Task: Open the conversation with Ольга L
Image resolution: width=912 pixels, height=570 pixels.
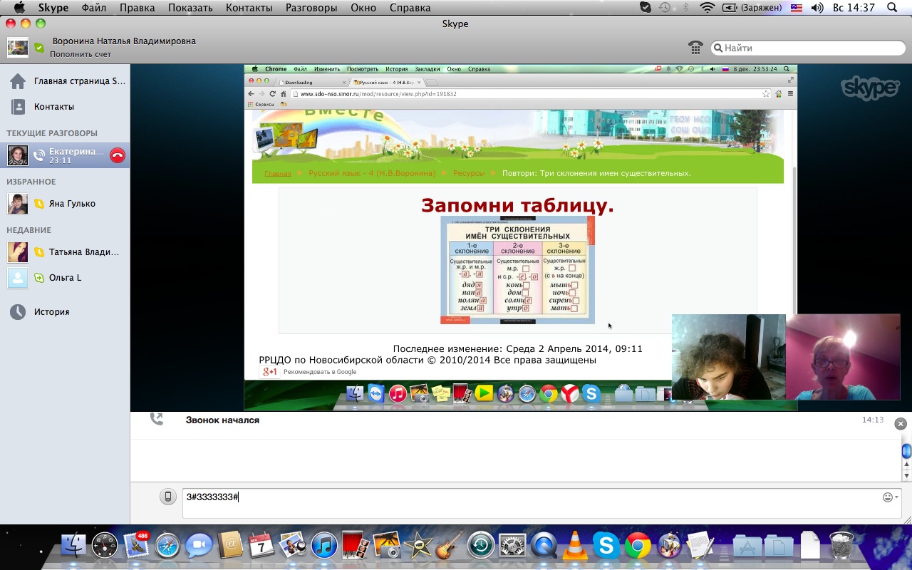Action: [64, 278]
